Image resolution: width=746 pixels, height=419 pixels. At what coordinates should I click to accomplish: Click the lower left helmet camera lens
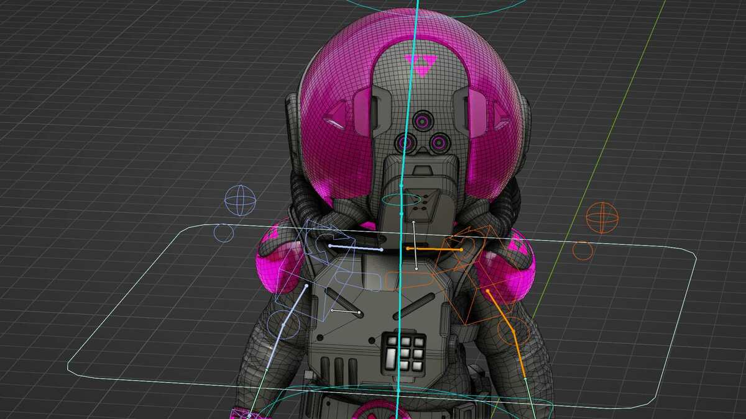click(x=405, y=143)
